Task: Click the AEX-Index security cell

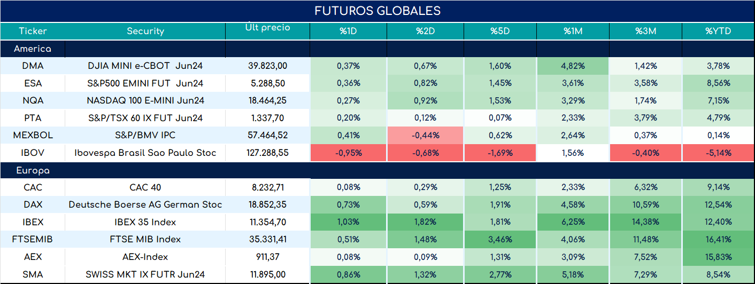Action: (x=145, y=257)
